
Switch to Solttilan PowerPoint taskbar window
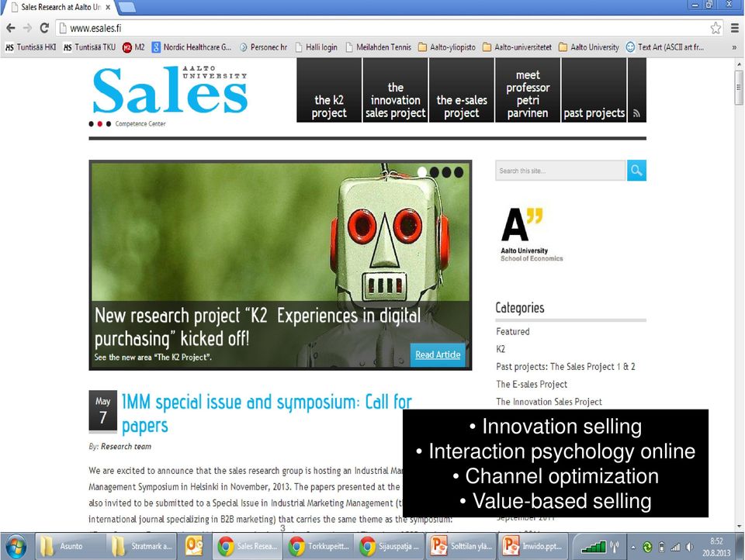tap(460, 546)
